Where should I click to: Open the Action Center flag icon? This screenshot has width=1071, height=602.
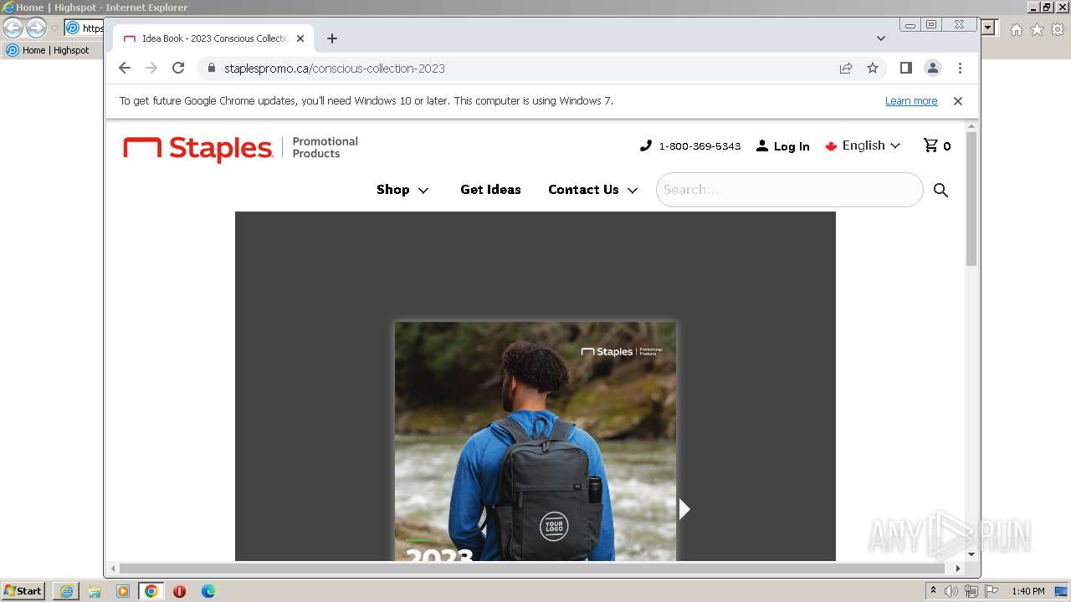coord(992,591)
